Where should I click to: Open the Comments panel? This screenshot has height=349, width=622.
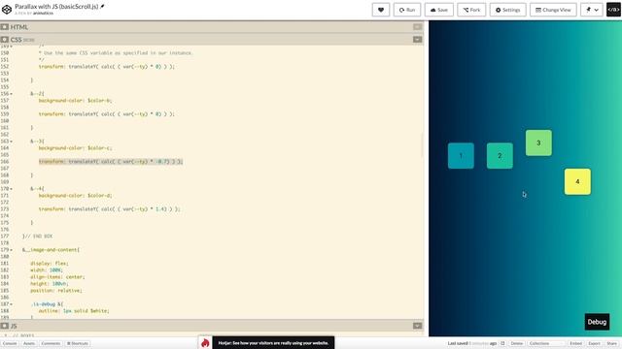51,343
